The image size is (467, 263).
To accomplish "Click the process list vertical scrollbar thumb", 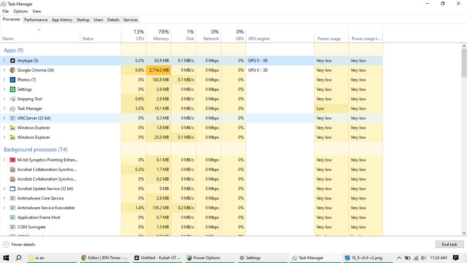I will 464,63.
